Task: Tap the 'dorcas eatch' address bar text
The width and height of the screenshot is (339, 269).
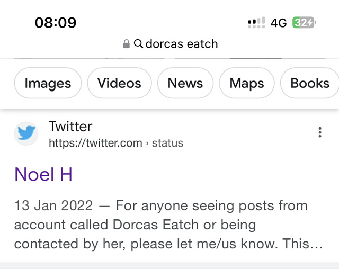Action: (x=182, y=44)
